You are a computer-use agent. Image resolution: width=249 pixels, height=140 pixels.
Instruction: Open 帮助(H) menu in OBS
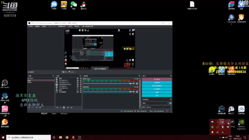[x=77, y=26]
